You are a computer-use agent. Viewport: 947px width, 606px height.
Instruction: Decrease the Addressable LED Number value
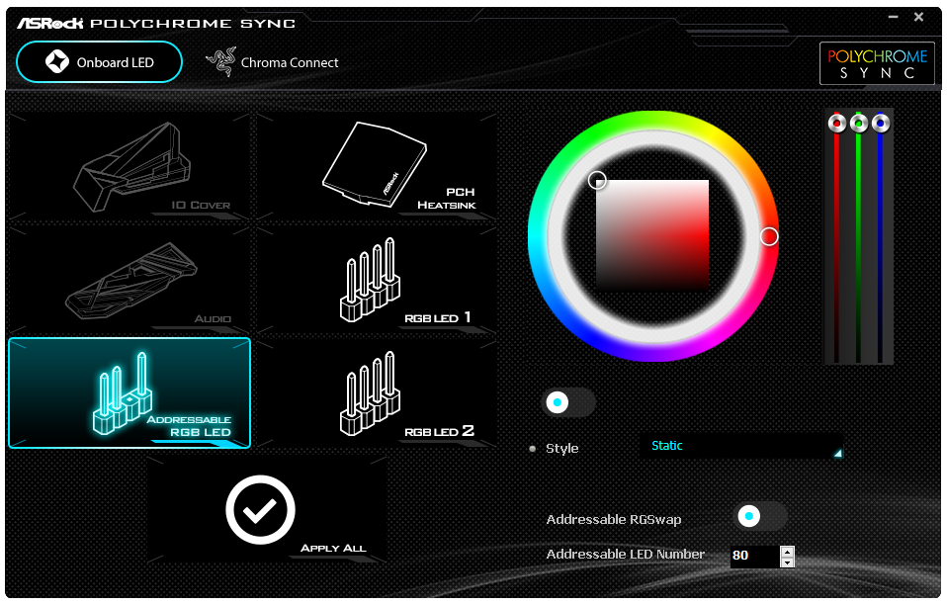coord(786,563)
